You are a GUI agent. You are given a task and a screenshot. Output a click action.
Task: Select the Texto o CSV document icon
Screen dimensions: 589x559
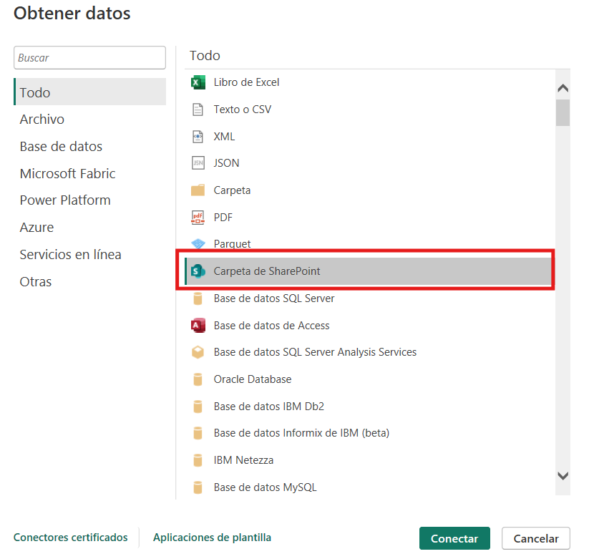point(198,110)
